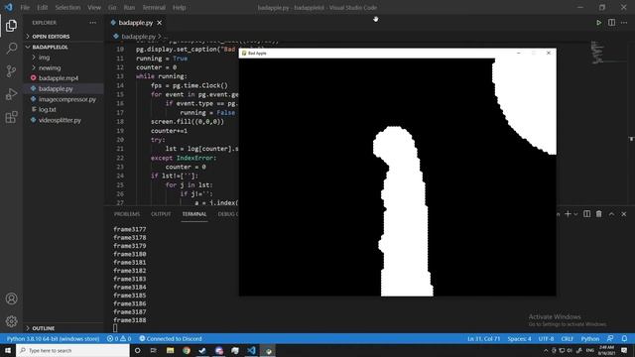The width and height of the screenshot is (635, 357).
Task: Change indentation via Spaces: 4
Action: coord(519,338)
